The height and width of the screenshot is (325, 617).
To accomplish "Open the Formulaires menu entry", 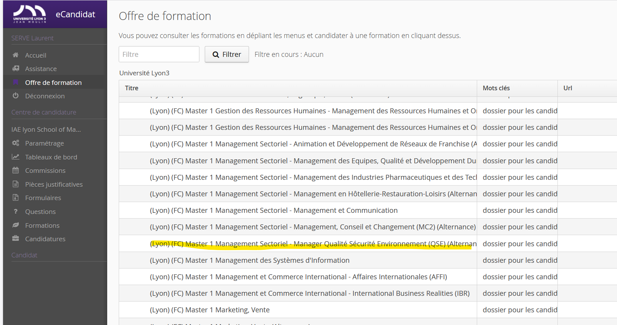I will (x=43, y=198).
